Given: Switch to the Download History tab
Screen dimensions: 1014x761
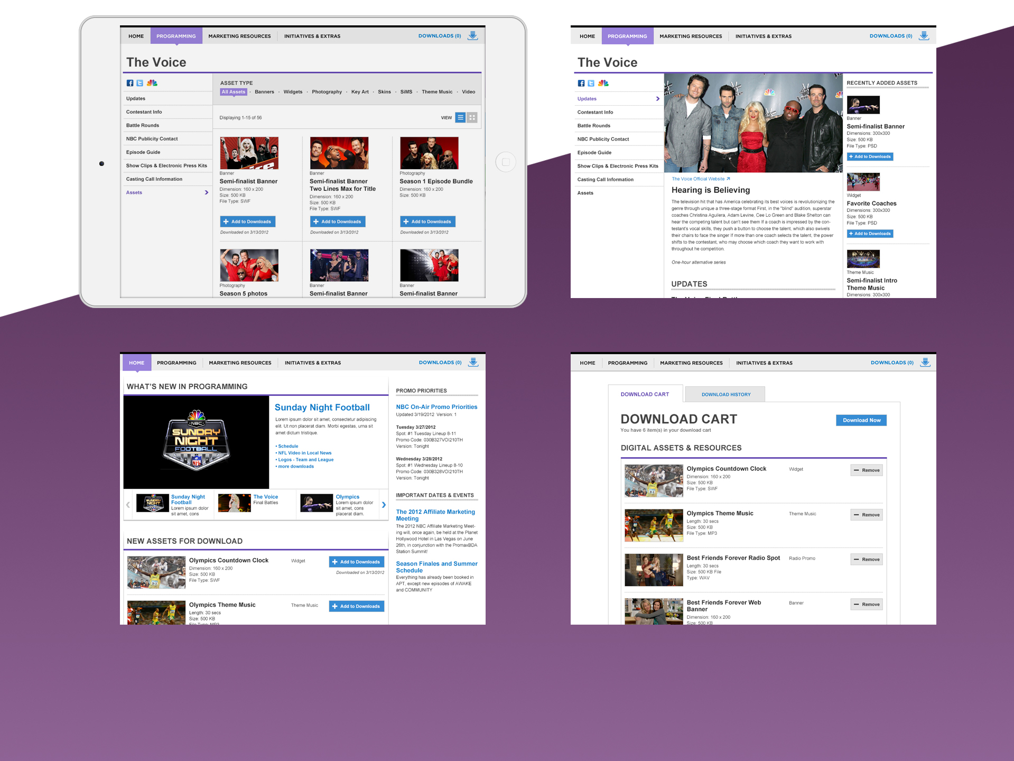Looking at the screenshot, I should (x=725, y=394).
